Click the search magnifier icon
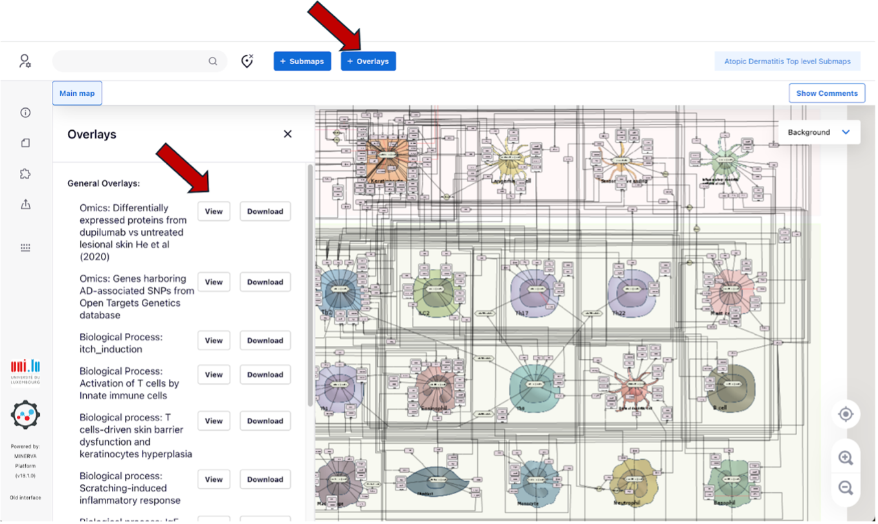 212,62
